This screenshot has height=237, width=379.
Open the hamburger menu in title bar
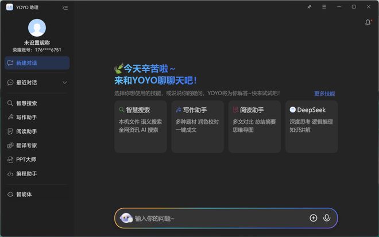click(324, 7)
